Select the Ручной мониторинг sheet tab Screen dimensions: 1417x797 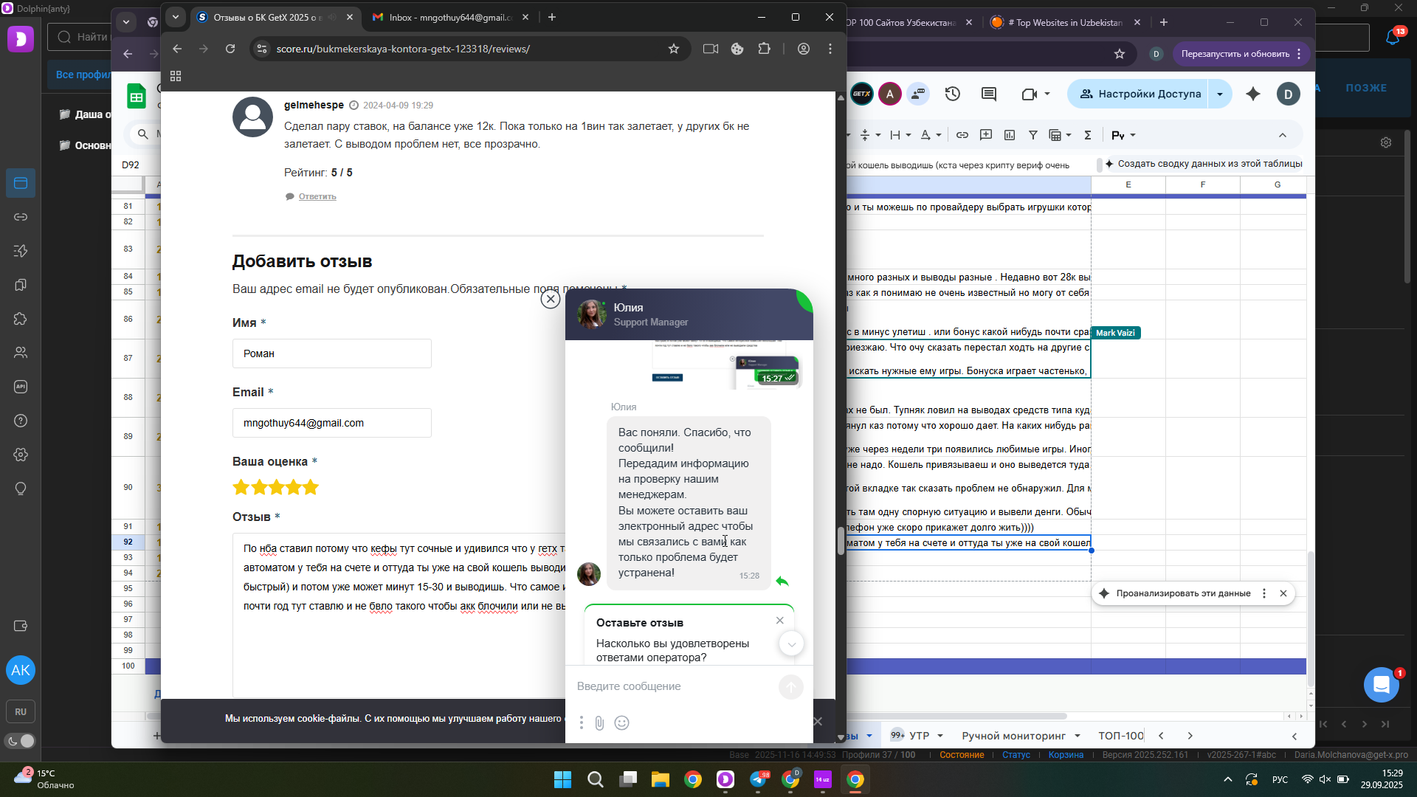click(1013, 736)
